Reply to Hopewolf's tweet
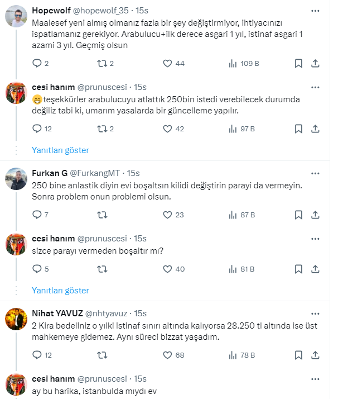338x399 pixels. click(x=37, y=64)
